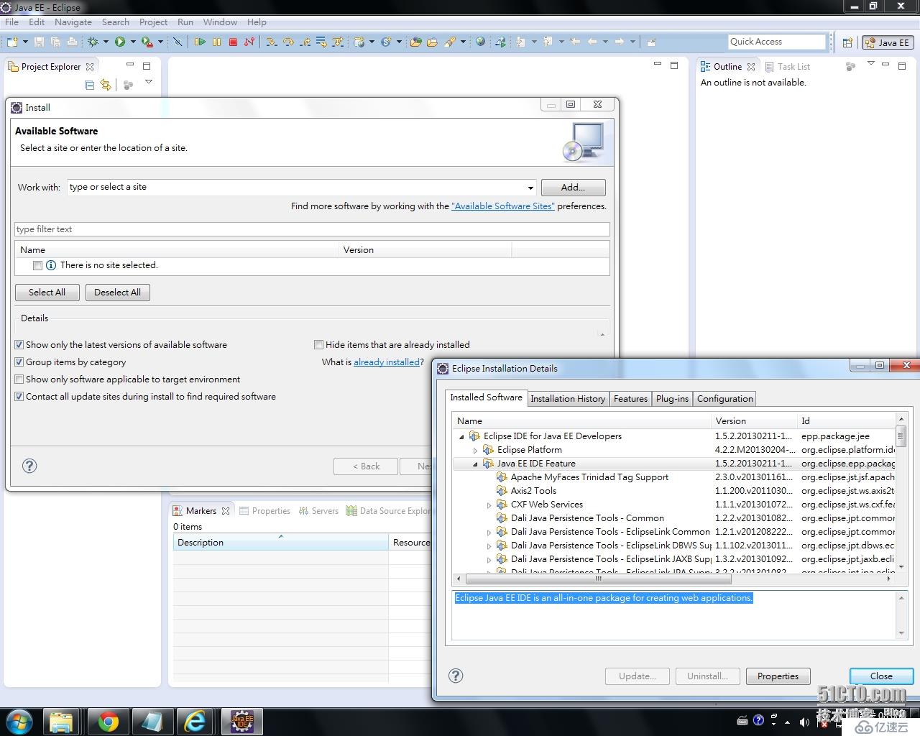The height and width of the screenshot is (736, 920).
Task: Open Windows Explorer folder from taskbar
Action: coord(62,721)
